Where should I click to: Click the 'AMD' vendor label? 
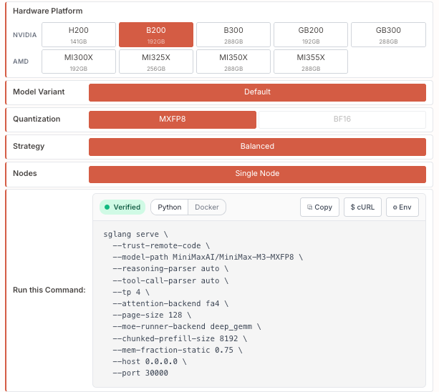point(21,62)
